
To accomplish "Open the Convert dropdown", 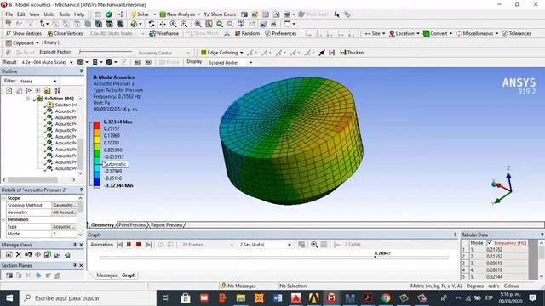I will pyautogui.click(x=438, y=33).
